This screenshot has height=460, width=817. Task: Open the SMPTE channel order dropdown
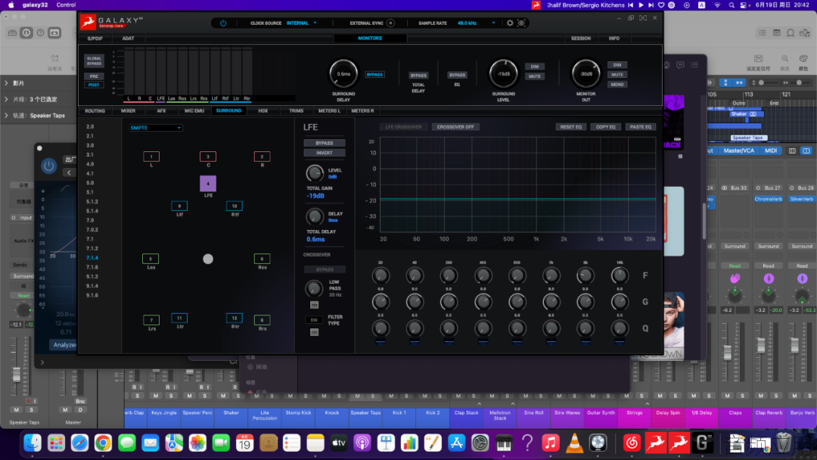click(x=156, y=128)
